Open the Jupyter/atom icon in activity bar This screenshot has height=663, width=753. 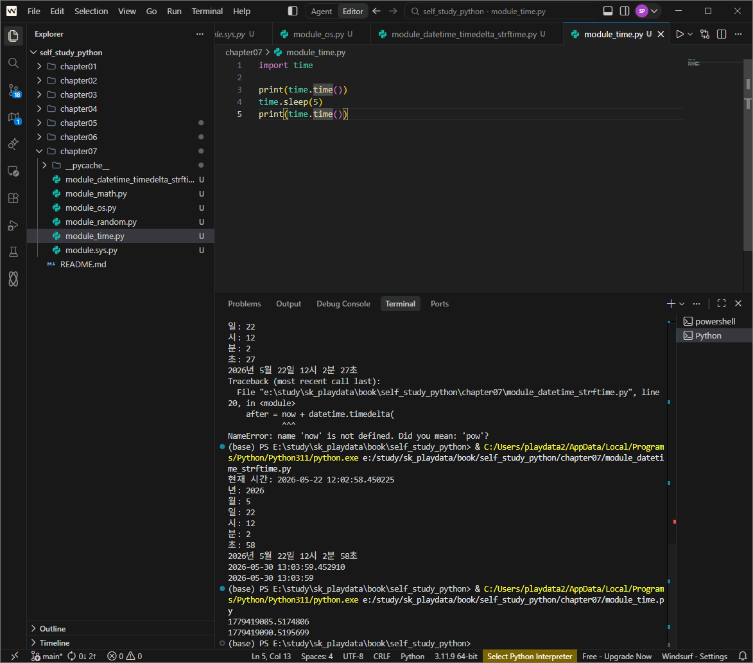point(13,279)
